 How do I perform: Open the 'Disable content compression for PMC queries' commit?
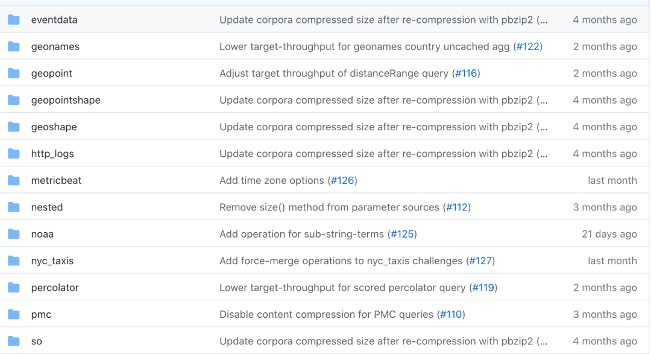tap(326, 315)
